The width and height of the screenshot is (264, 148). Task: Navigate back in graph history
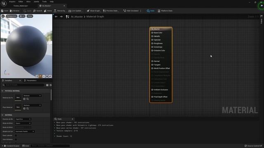coord(56,16)
